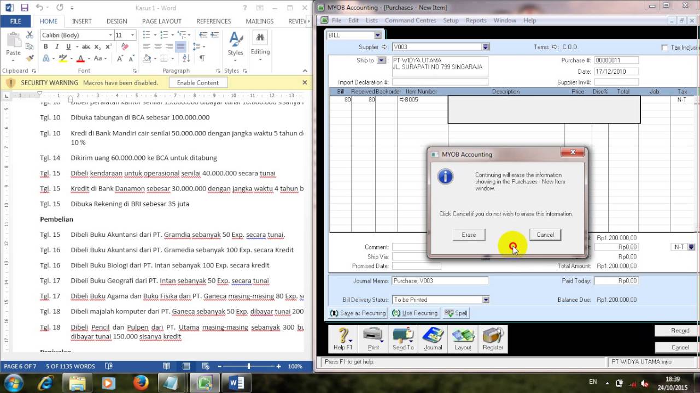Image resolution: width=700 pixels, height=393 pixels.
Task: Apply the yellow text highlight color
Action: (x=63, y=58)
